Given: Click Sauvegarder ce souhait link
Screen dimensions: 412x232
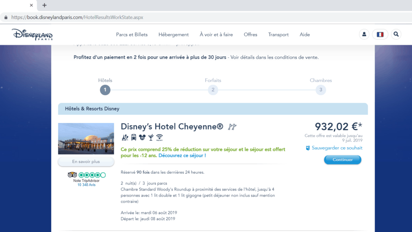Looking at the screenshot, I should [x=337, y=148].
